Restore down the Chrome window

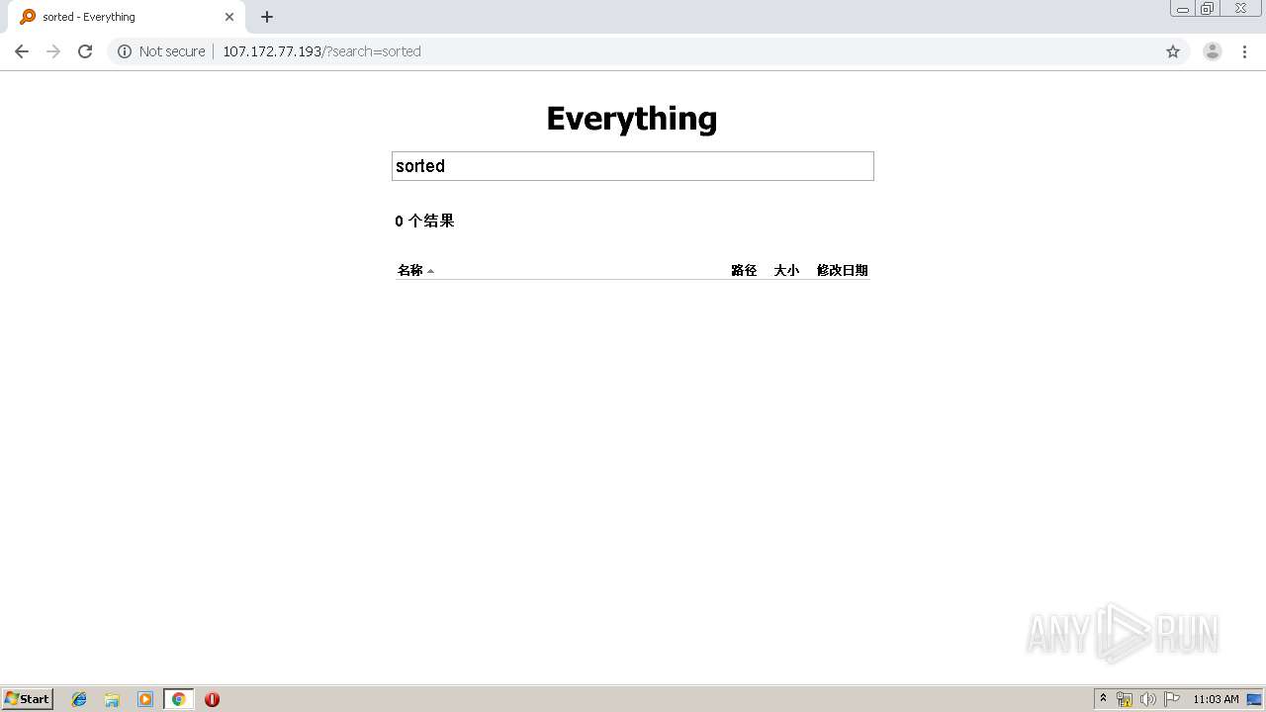[1208, 9]
